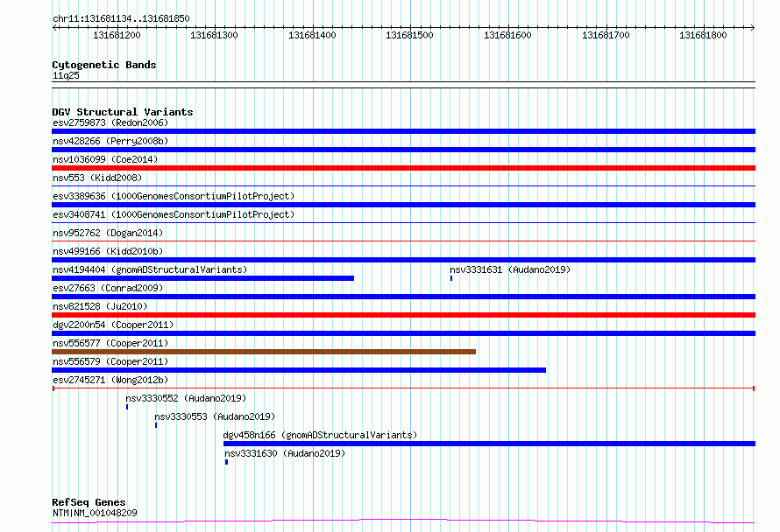Click the nsv556577 (Cooper2011) label
The height and width of the screenshot is (532, 780).
pos(110,343)
